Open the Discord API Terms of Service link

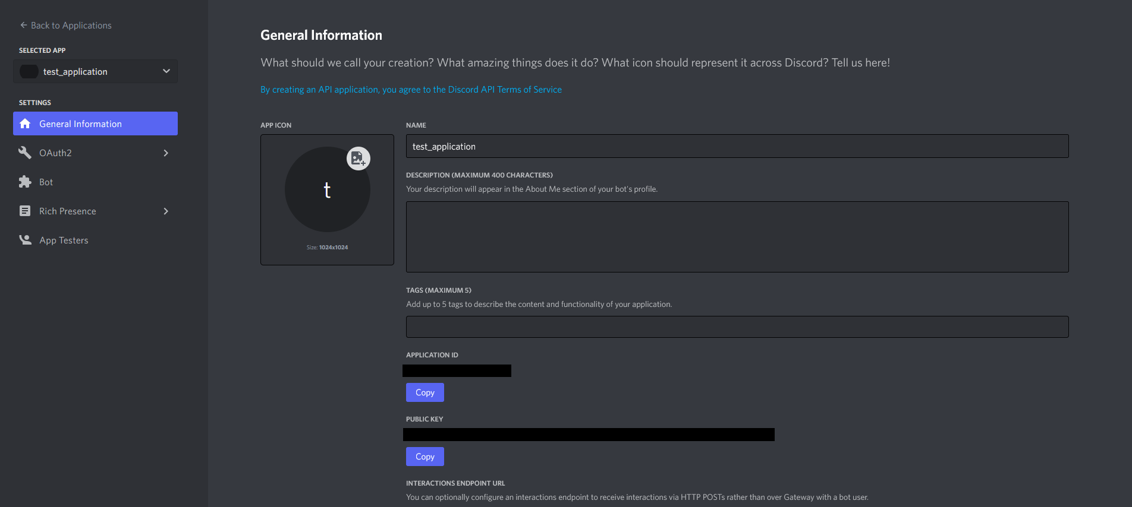411,90
